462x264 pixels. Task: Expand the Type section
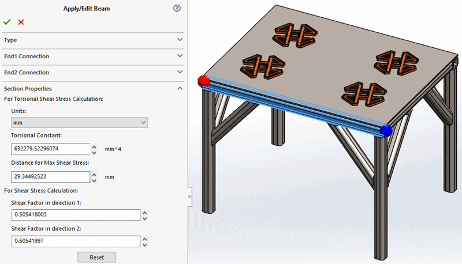point(92,40)
